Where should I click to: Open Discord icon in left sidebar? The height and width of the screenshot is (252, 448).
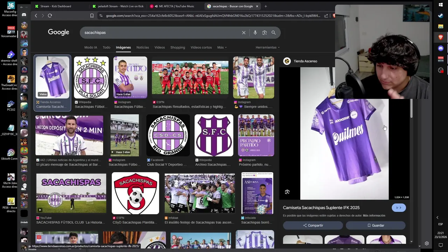point(24,15)
